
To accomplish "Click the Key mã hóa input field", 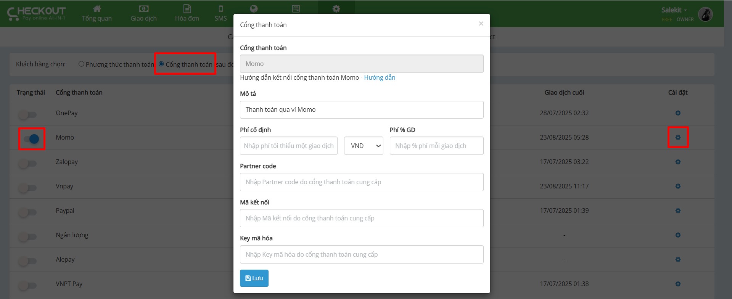I will [x=362, y=254].
